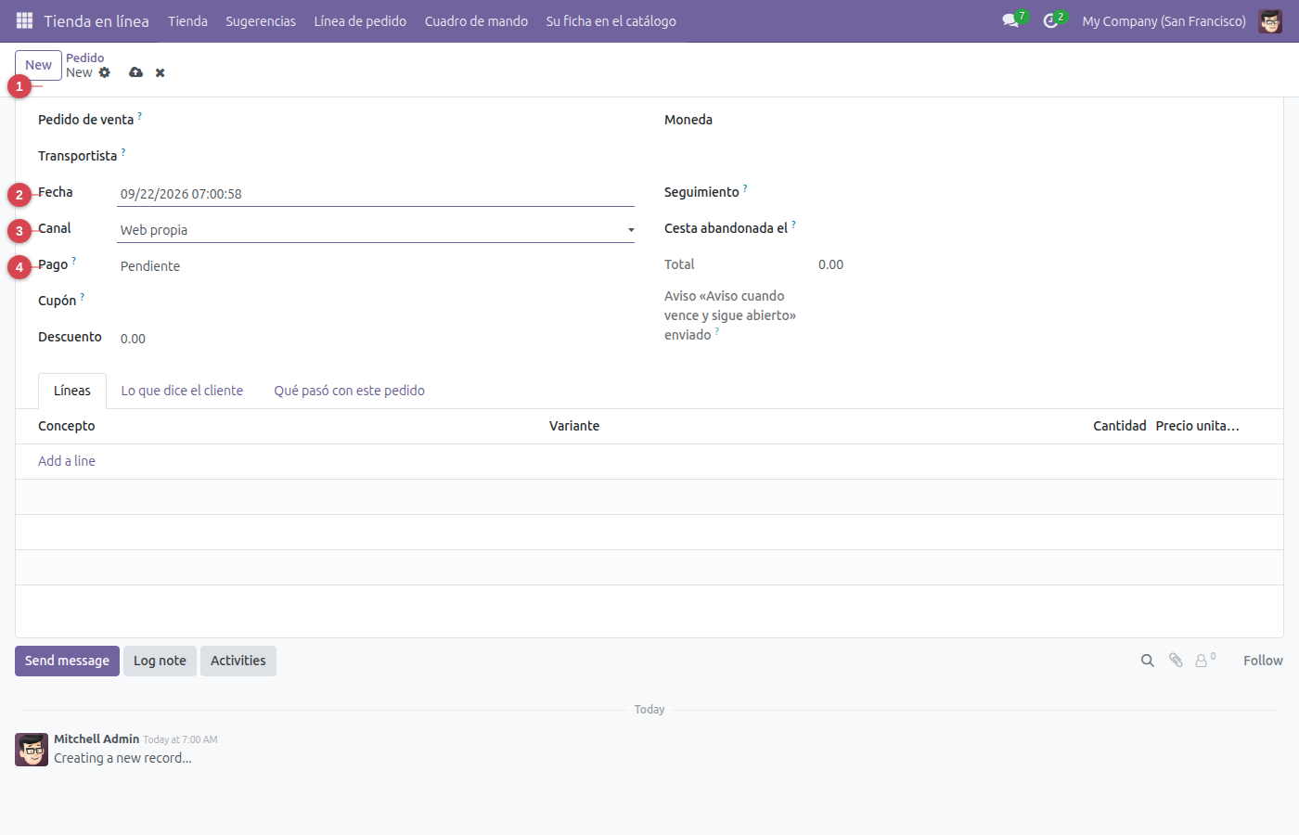Save the record with the cloud upload icon
Viewport: 1299px width, 835px height.
coord(136,72)
